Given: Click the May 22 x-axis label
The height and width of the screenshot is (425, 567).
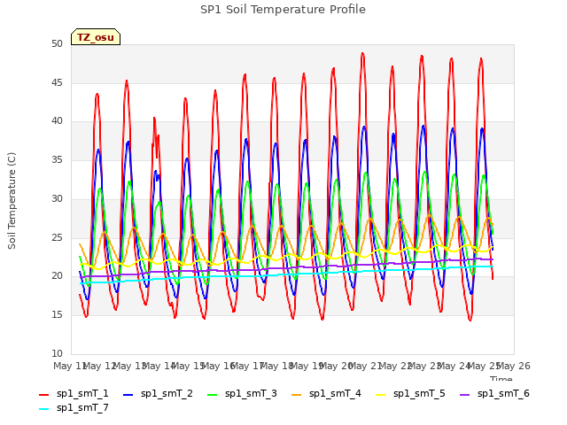Looking at the screenshot, I should point(395,366).
